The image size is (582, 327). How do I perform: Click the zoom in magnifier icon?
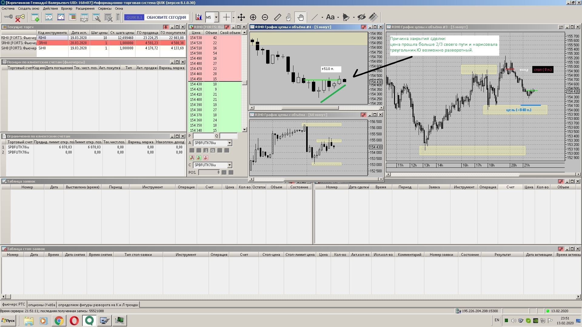253,17
